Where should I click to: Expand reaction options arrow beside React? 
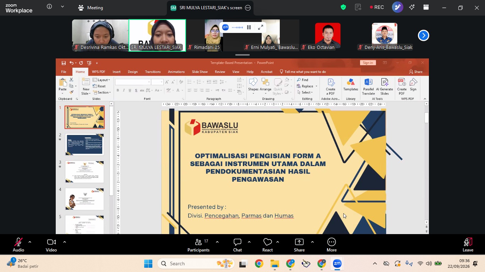click(x=278, y=242)
